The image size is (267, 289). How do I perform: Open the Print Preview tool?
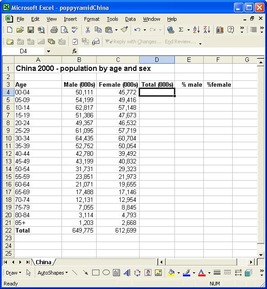click(64, 30)
